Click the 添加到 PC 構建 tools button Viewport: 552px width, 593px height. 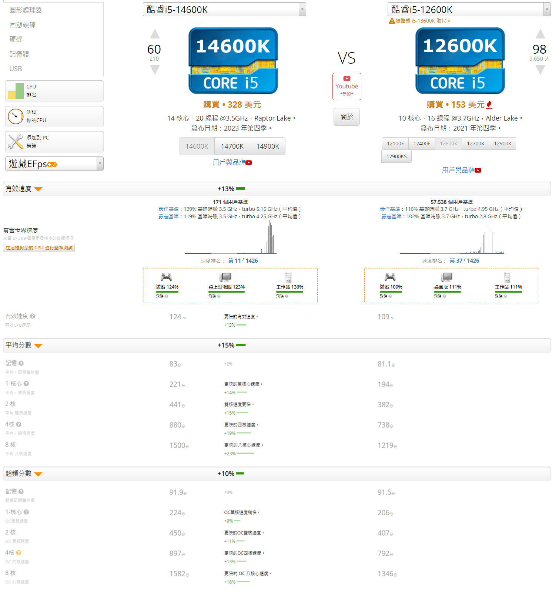54,142
